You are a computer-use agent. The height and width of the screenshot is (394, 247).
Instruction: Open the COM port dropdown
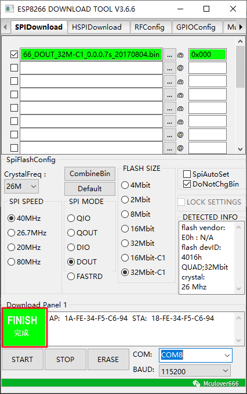tap(195, 355)
